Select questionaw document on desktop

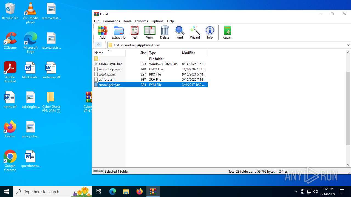pos(30,159)
